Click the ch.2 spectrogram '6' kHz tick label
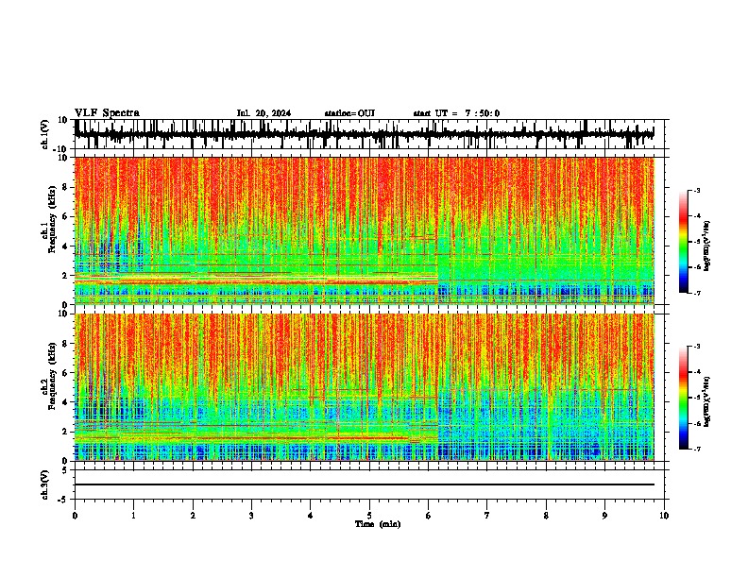The width and height of the screenshot is (748, 578). point(65,372)
